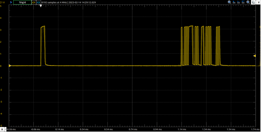Select the pointer cursor mode icon

(x=234, y=2)
